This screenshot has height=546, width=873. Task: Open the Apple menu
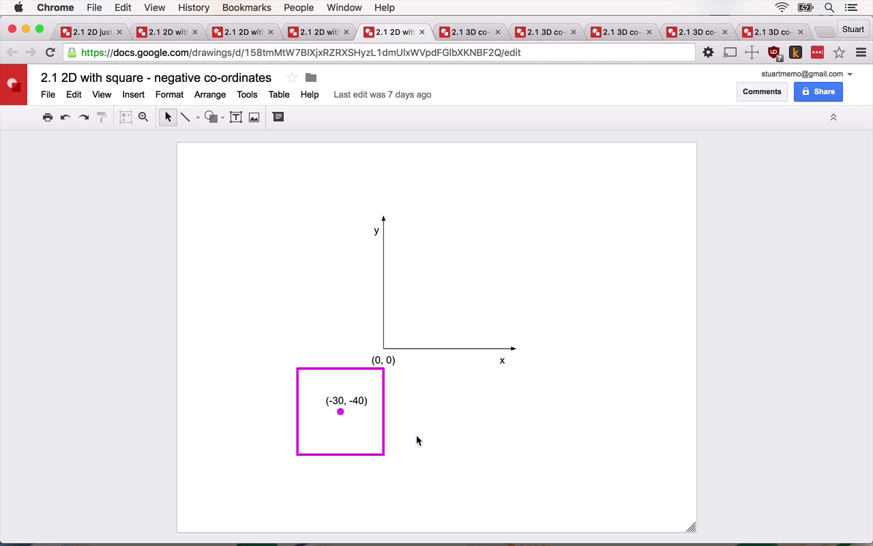click(x=18, y=8)
